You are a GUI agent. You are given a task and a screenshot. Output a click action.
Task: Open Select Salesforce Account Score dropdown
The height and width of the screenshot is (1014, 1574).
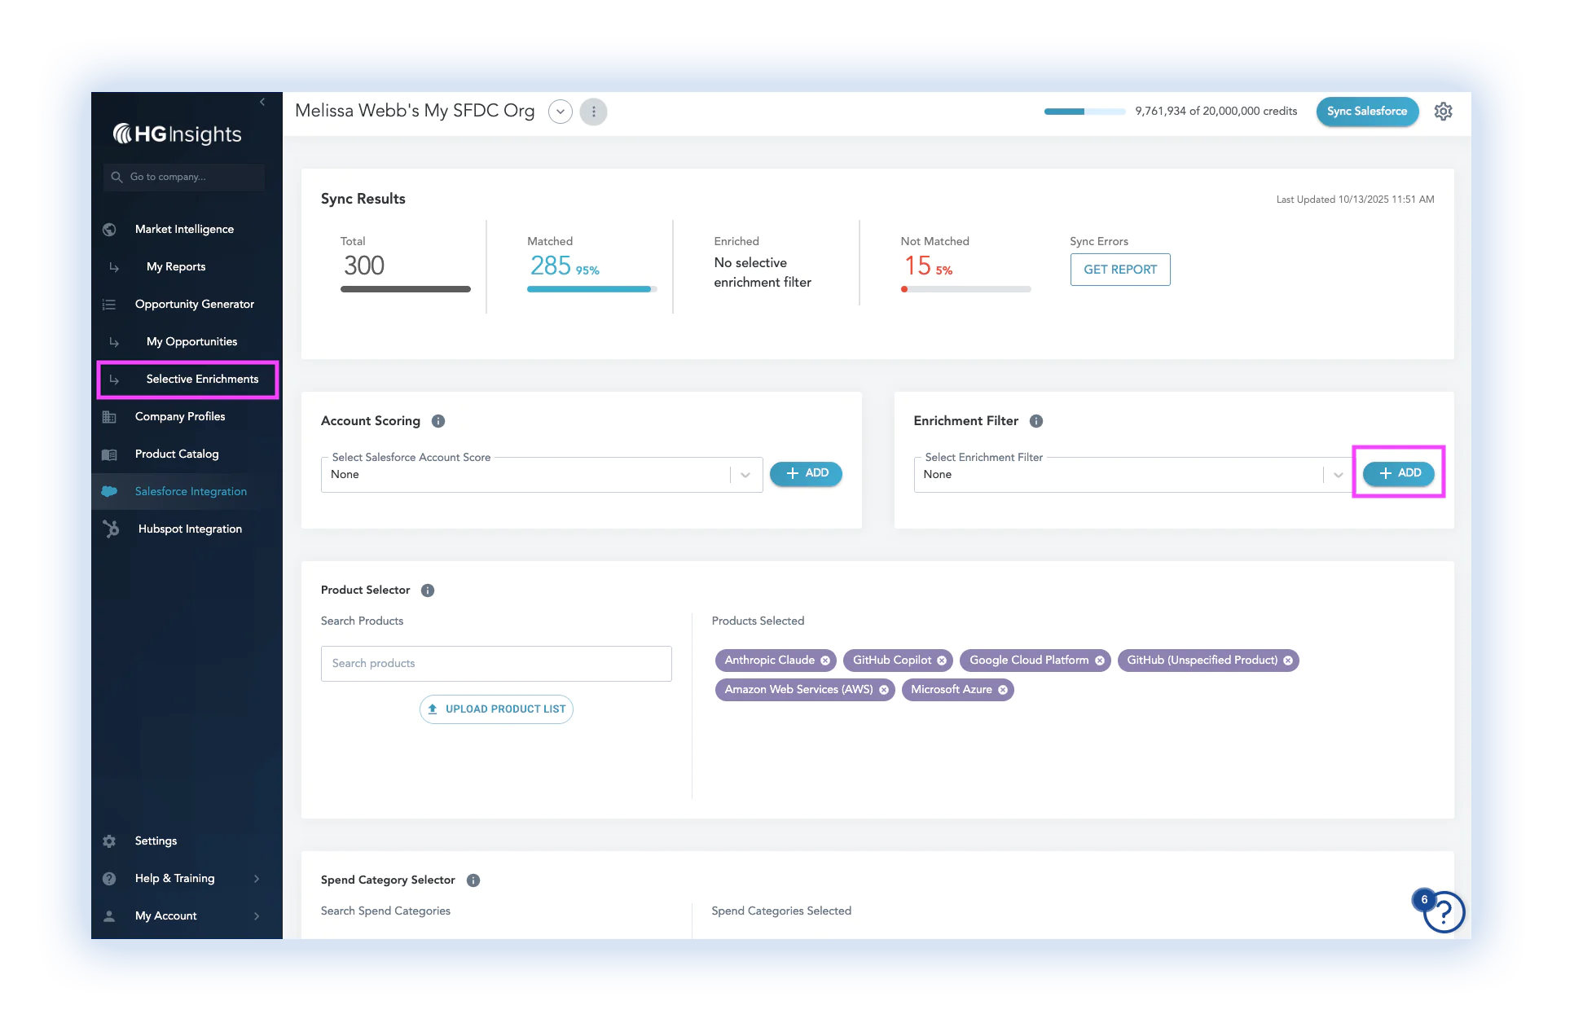point(542,475)
